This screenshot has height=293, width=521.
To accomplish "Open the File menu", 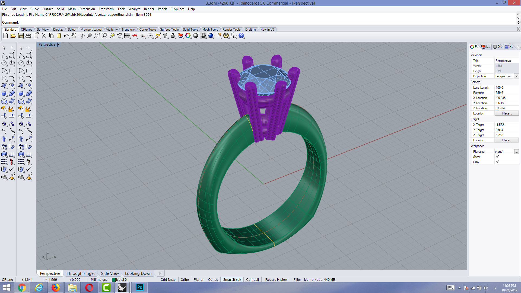I will pyautogui.click(x=4, y=9).
